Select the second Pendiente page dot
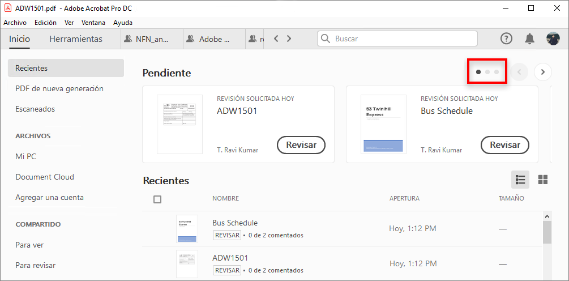 487,72
